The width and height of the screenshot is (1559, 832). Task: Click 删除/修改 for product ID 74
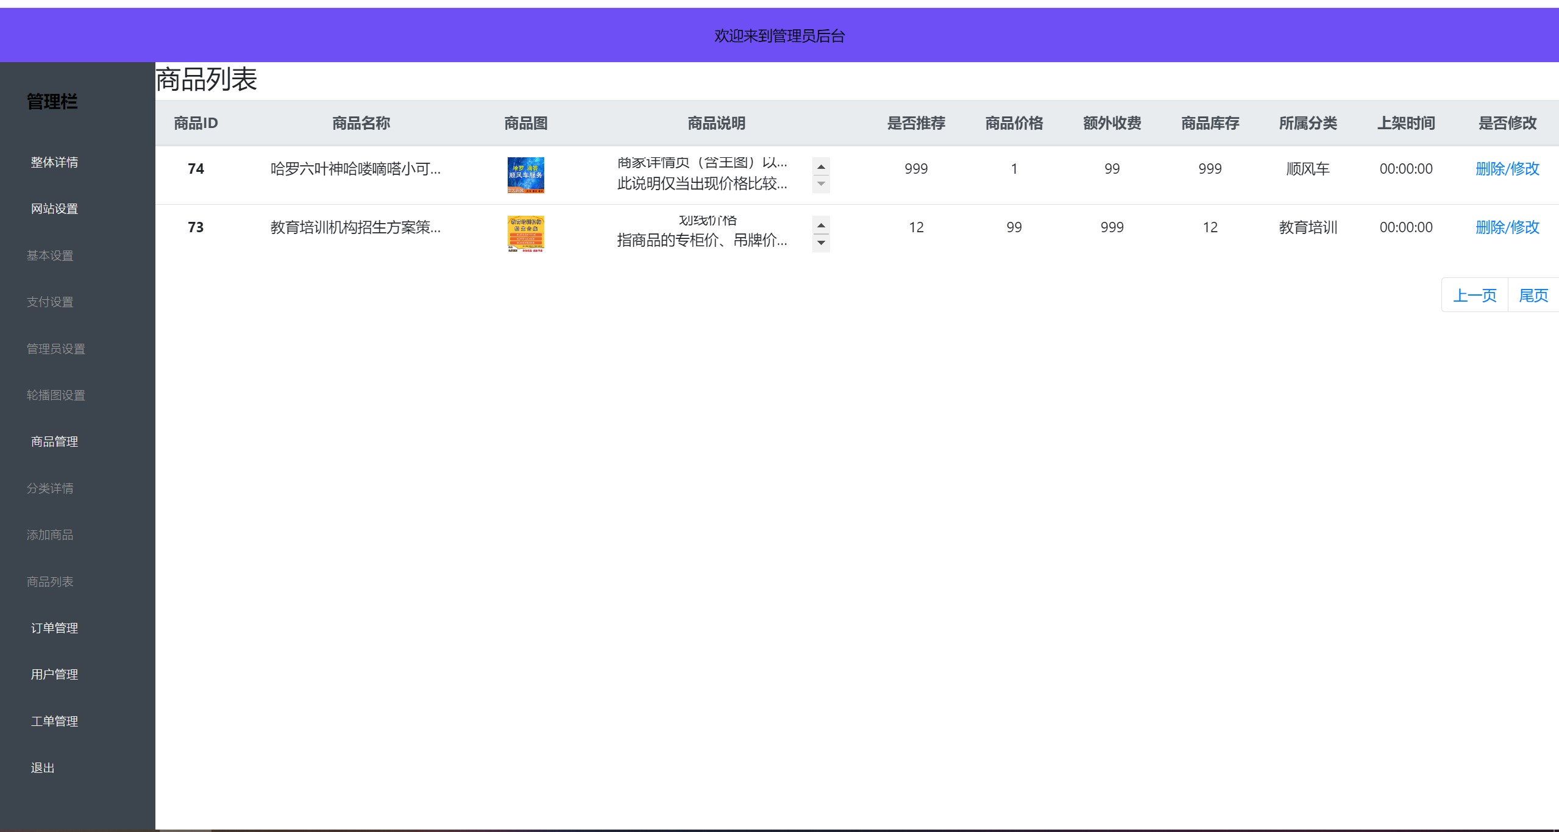[1507, 169]
